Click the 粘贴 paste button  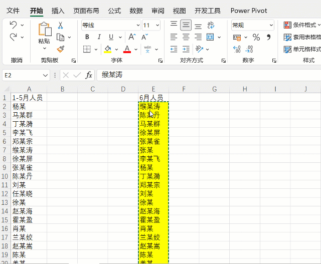44,35
